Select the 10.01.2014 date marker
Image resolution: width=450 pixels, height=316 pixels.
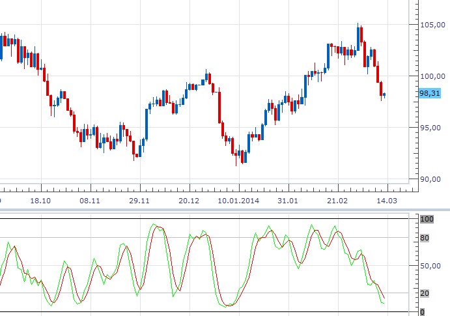click(x=238, y=201)
